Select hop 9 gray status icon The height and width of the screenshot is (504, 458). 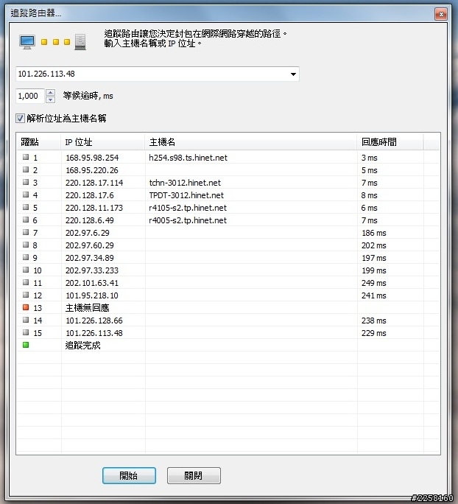point(26,257)
